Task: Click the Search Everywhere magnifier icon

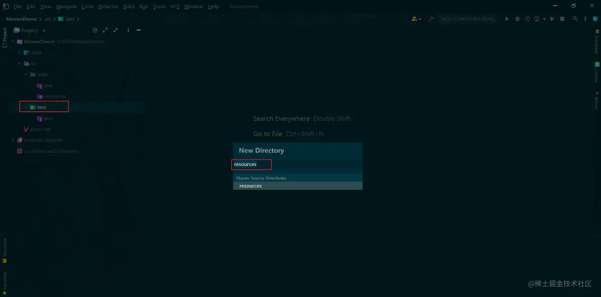Action: point(575,19)
